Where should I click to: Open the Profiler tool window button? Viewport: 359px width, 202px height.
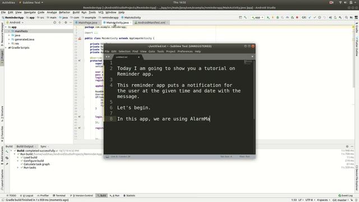coord(43,196)
